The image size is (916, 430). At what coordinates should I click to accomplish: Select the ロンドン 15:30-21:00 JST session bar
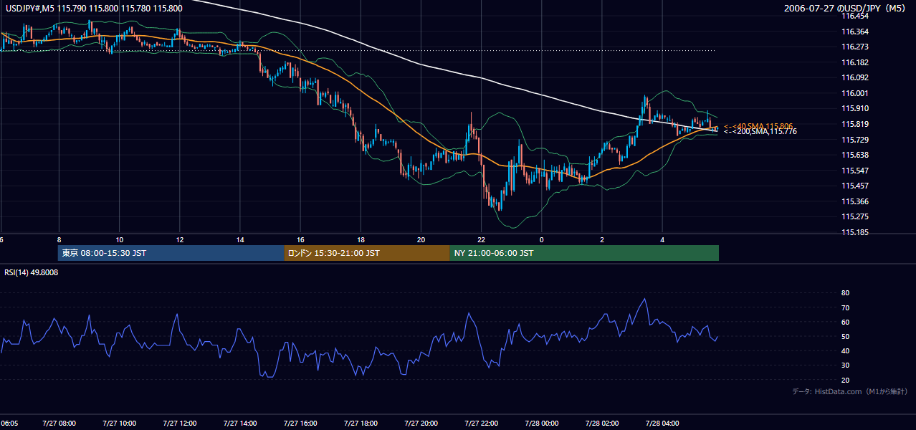[367, 253]
